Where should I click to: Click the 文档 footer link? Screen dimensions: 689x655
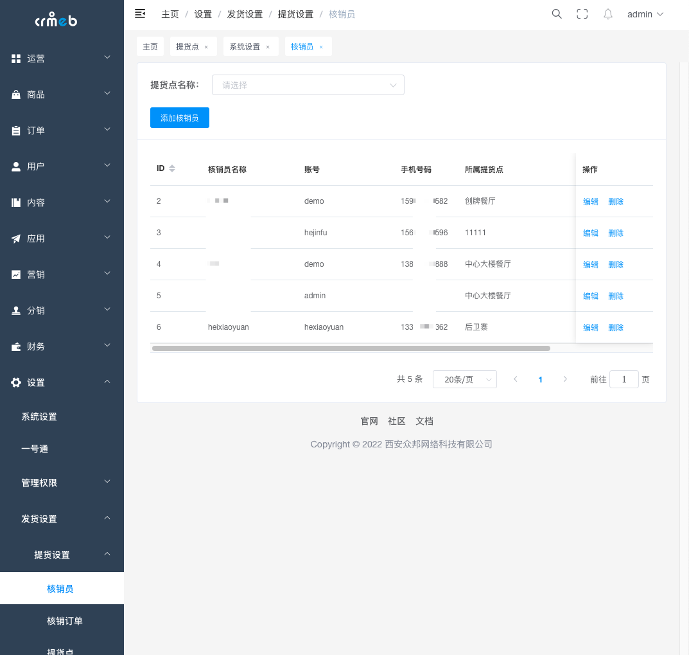pyautogui.click(x=424, y=422)
